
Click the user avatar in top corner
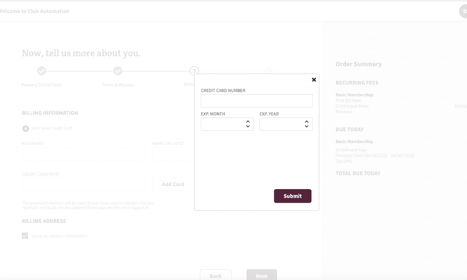coord(463,11)
